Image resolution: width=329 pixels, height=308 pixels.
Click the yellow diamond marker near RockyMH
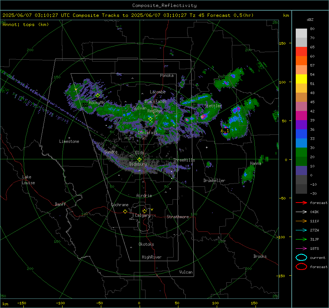(98, 96)
